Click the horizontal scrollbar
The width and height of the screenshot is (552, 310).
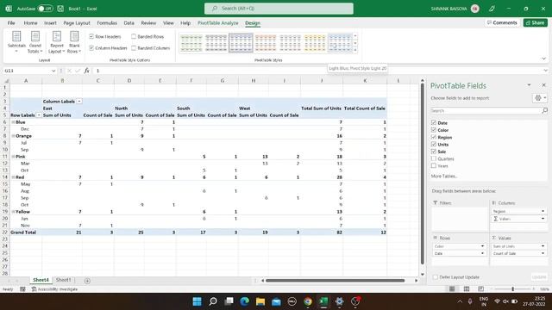(336, 281)
